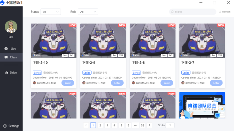Click the app logo in title bar
This screenshot has height=131, width=234.
[x=2, y=3]
